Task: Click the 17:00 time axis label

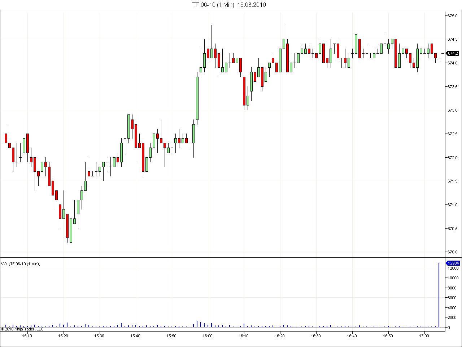Action: (x=424, y=336)
